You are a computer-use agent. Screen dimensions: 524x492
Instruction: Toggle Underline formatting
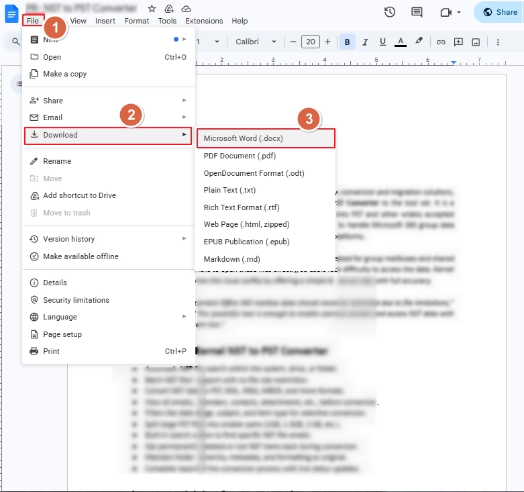tap(382, 42)
